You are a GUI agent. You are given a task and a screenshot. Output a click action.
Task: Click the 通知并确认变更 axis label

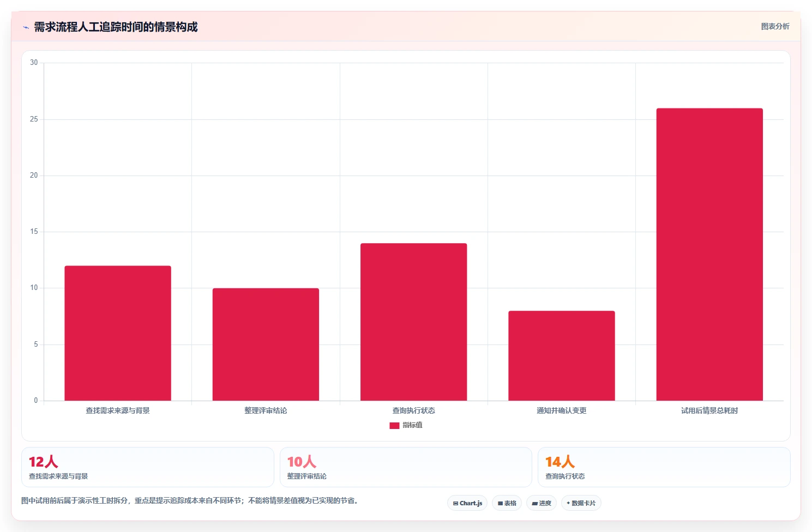[x=562, y=410]
